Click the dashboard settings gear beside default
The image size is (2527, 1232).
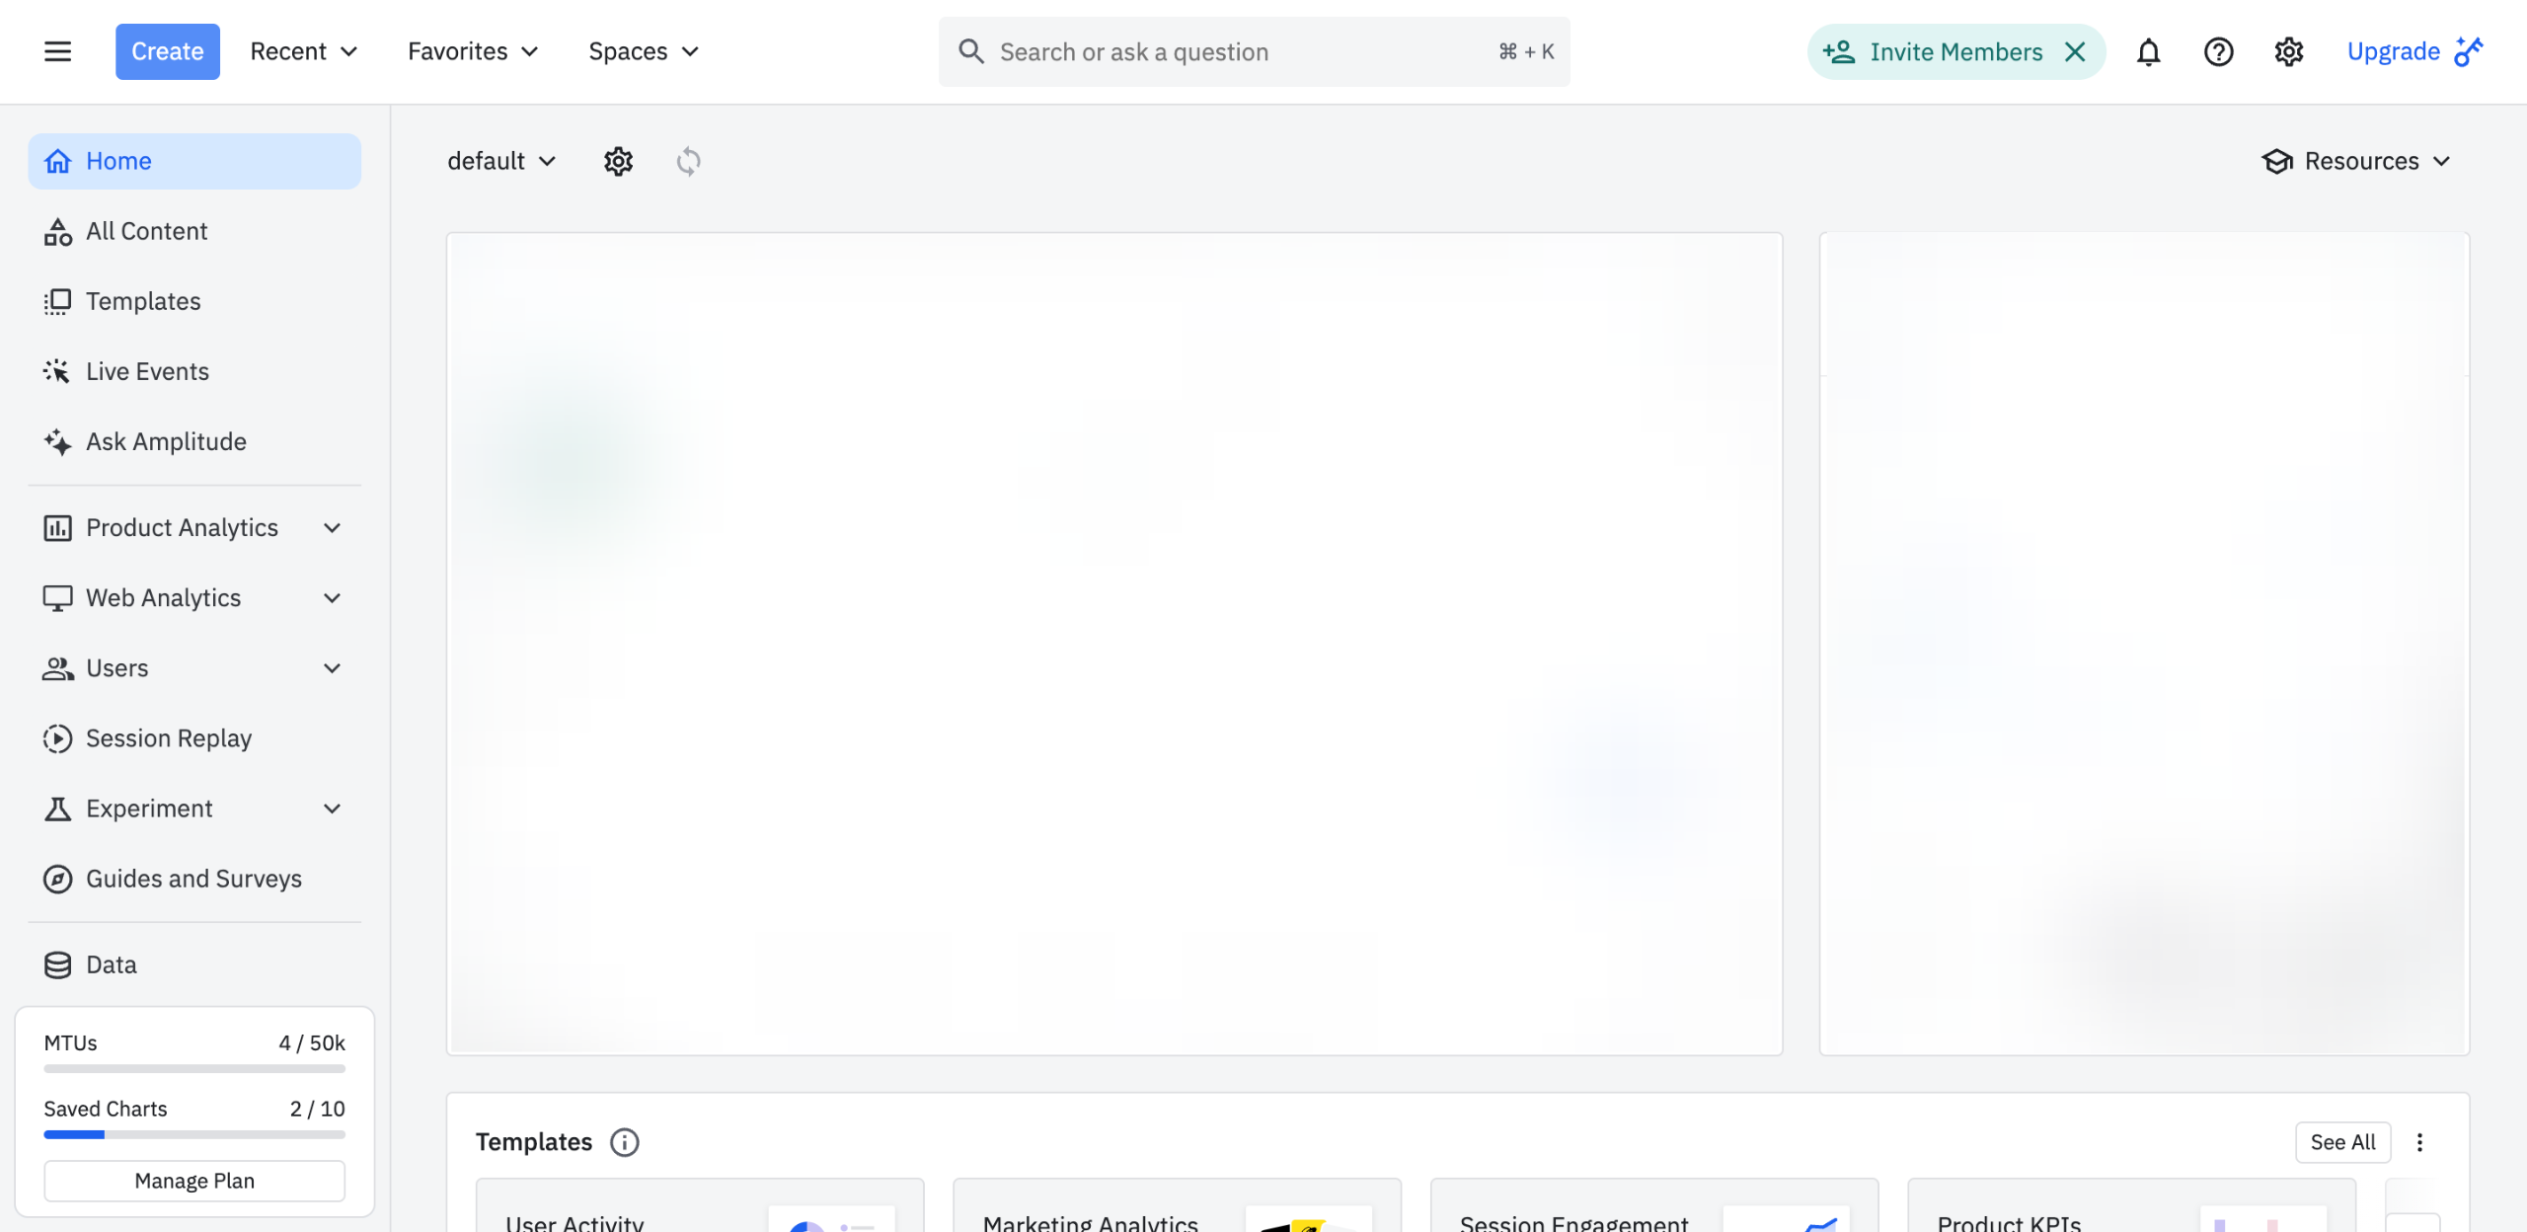(618, 161)
